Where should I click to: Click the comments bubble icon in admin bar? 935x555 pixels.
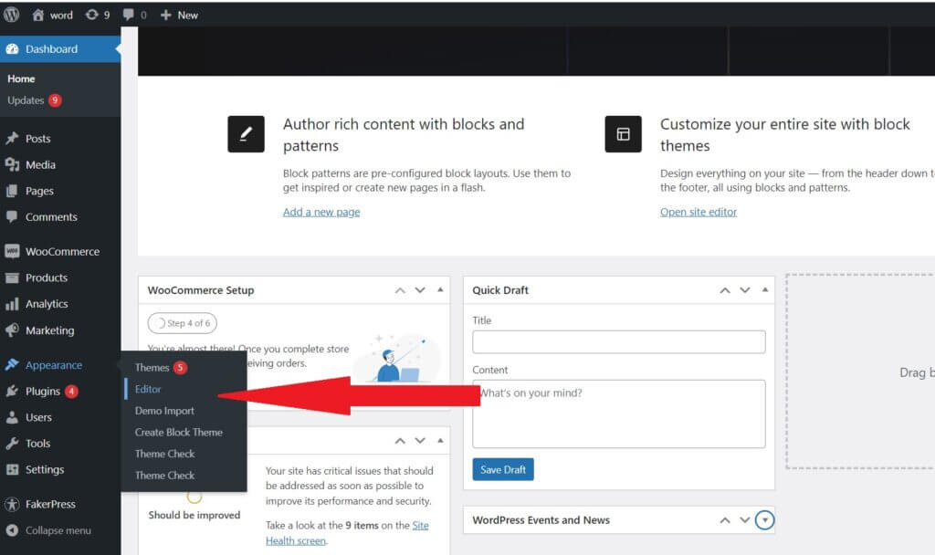tap(128, 15)
